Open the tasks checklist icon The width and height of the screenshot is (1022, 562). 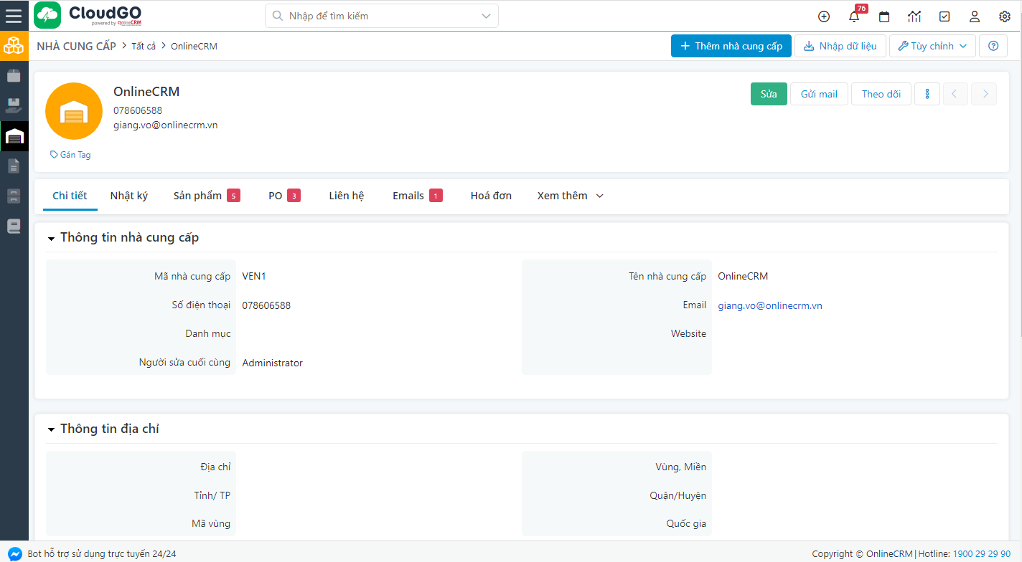tap(944, 16)
